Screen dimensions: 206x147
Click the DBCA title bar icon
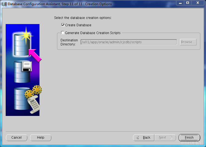coord(4,4)
